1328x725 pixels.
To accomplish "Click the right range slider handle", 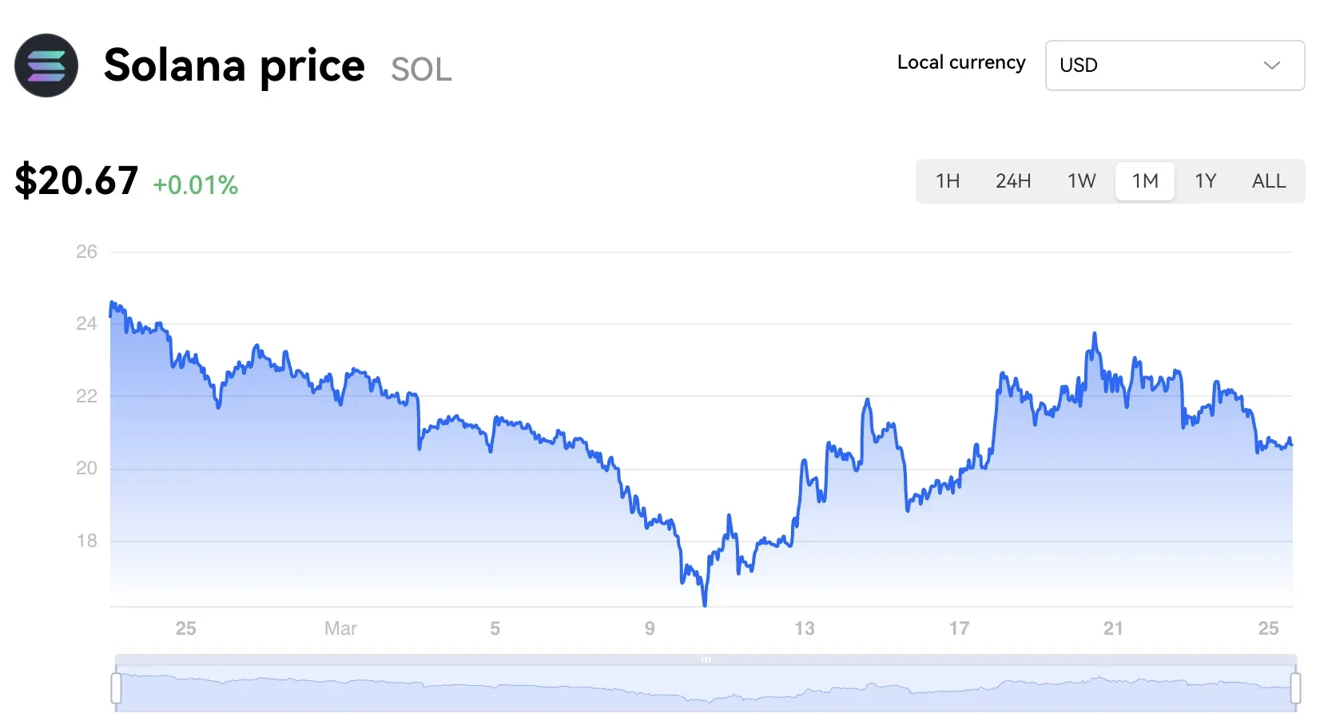I will tap(1295, 688).
